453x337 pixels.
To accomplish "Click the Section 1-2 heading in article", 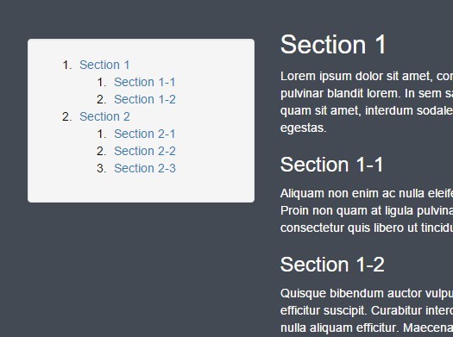I will (332, 265).
